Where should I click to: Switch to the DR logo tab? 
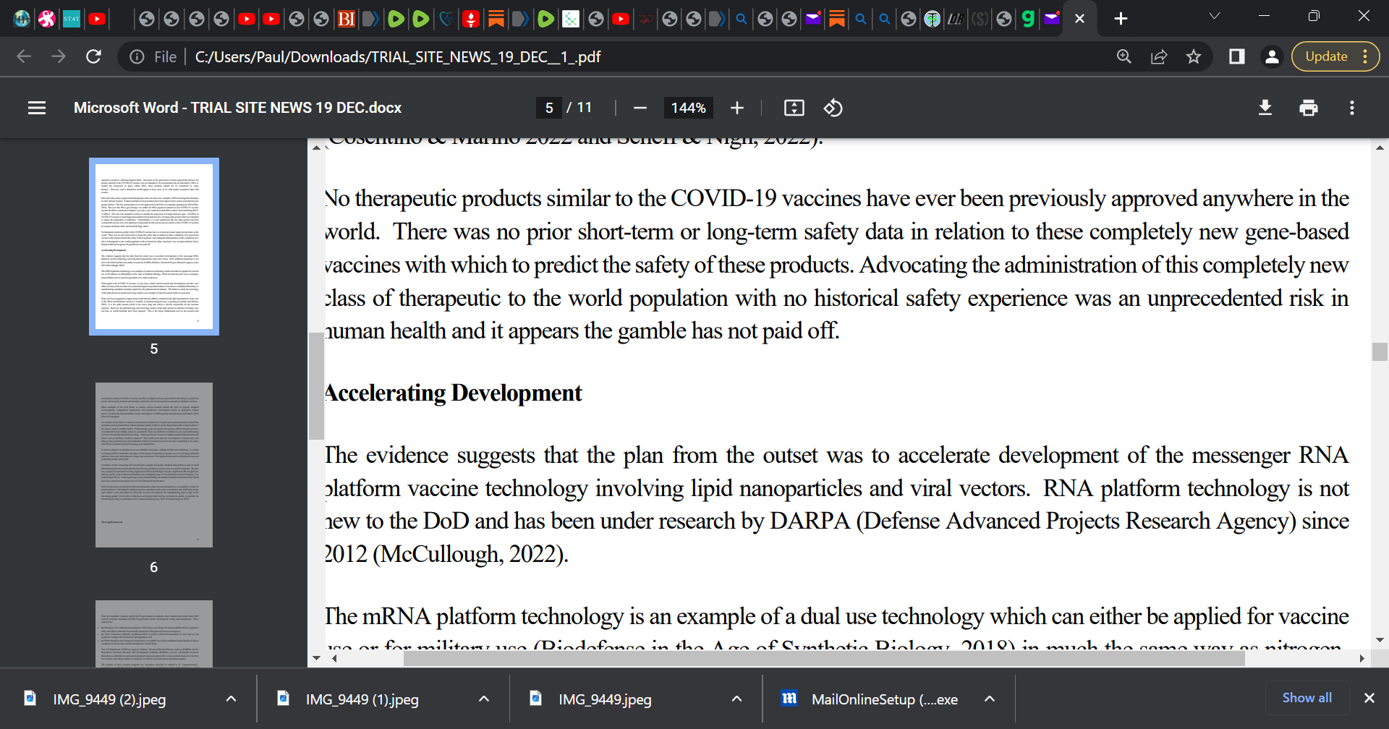(x=956, y=19)
